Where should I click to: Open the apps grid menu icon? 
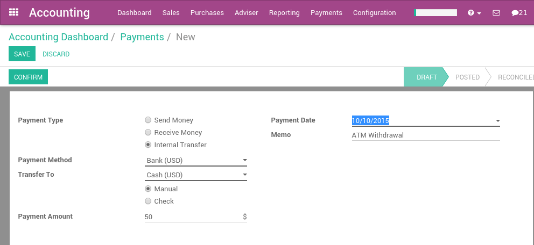tap(14, 12)
